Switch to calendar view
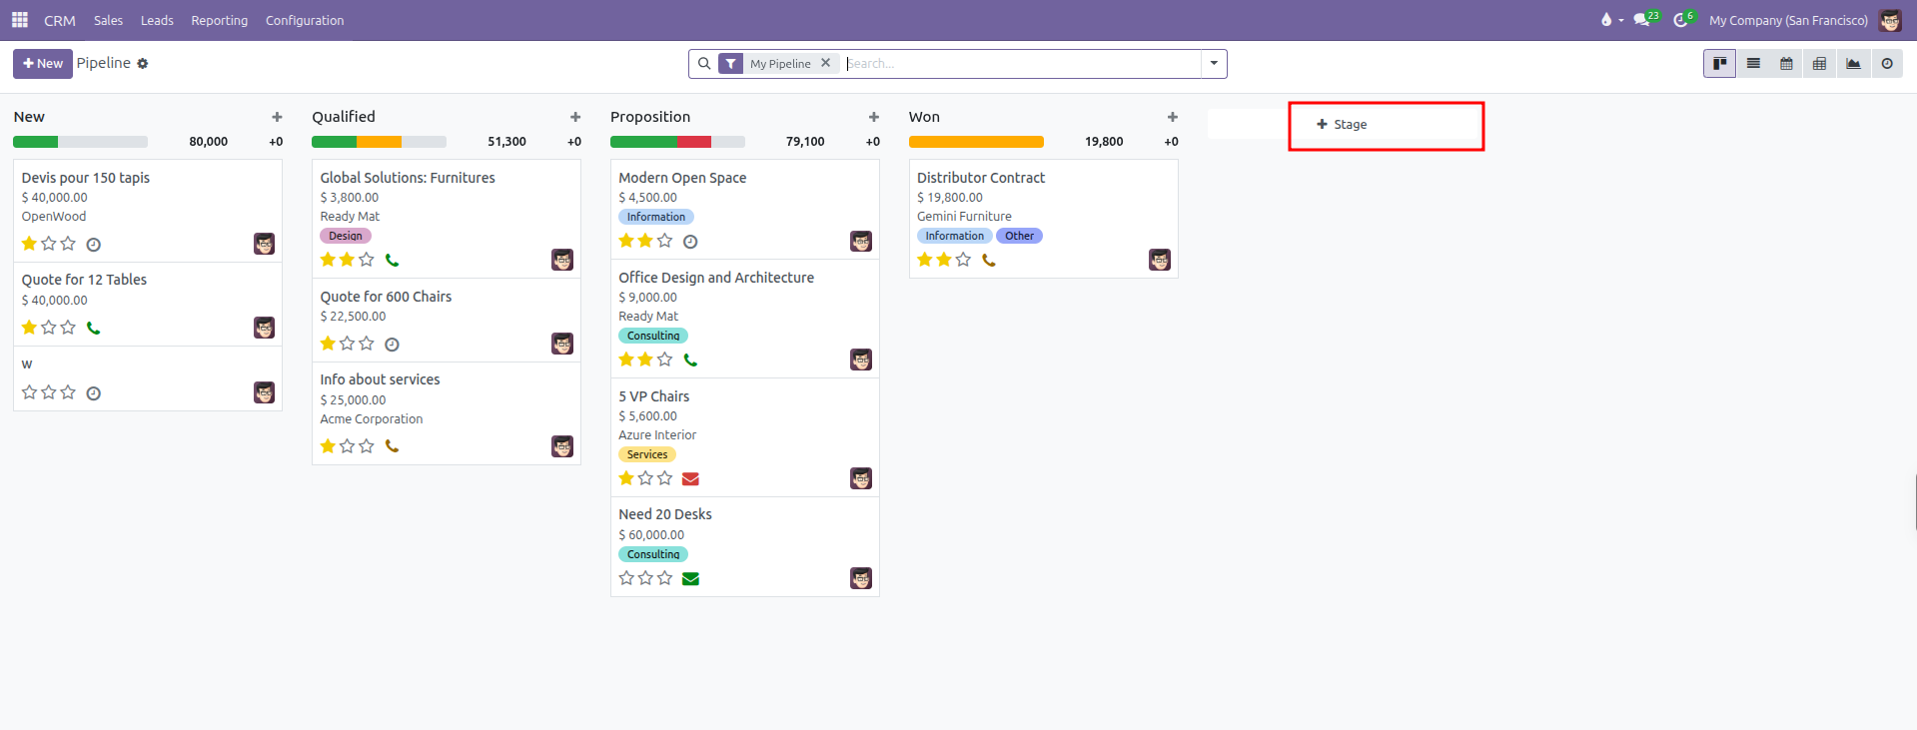1917x730 pixels. click(1786, 64)
